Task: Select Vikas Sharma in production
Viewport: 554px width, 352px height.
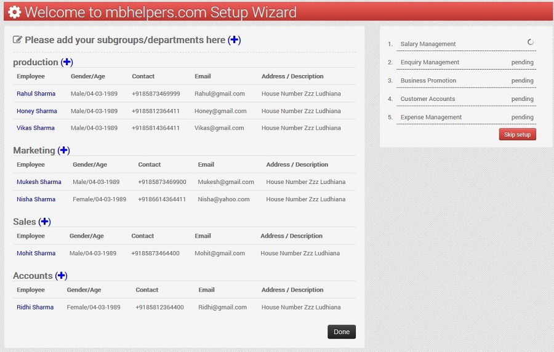Action: [x=35, y=128]
